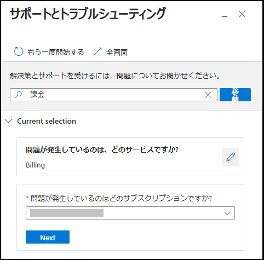
Task: Select the Billing service text
Action: click(x=35, y=165)
